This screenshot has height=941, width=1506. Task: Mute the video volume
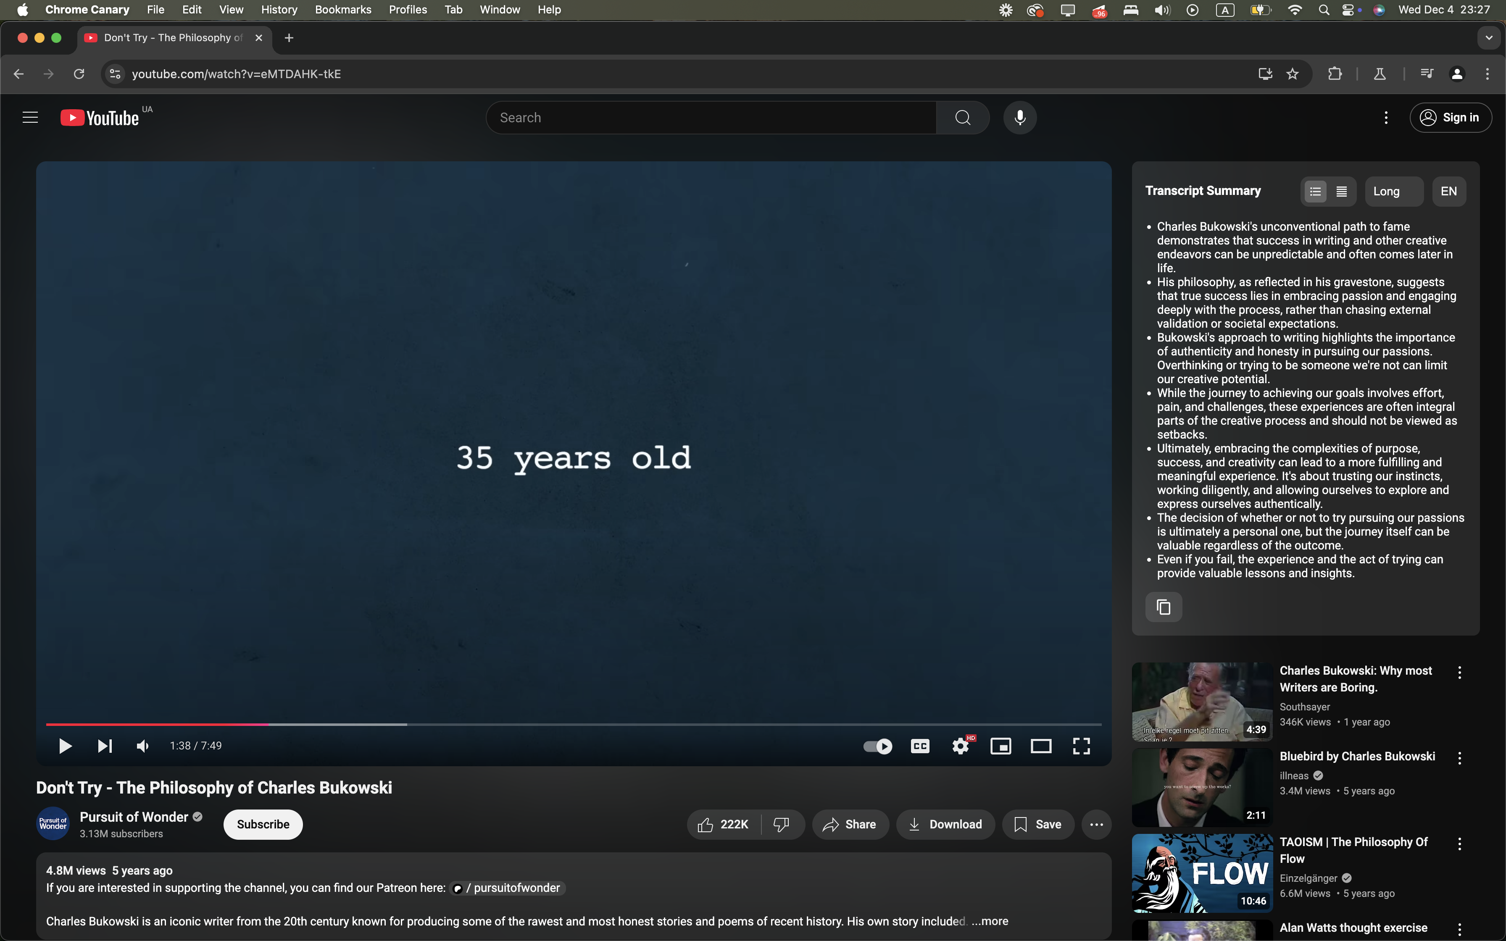click(142, 746)
